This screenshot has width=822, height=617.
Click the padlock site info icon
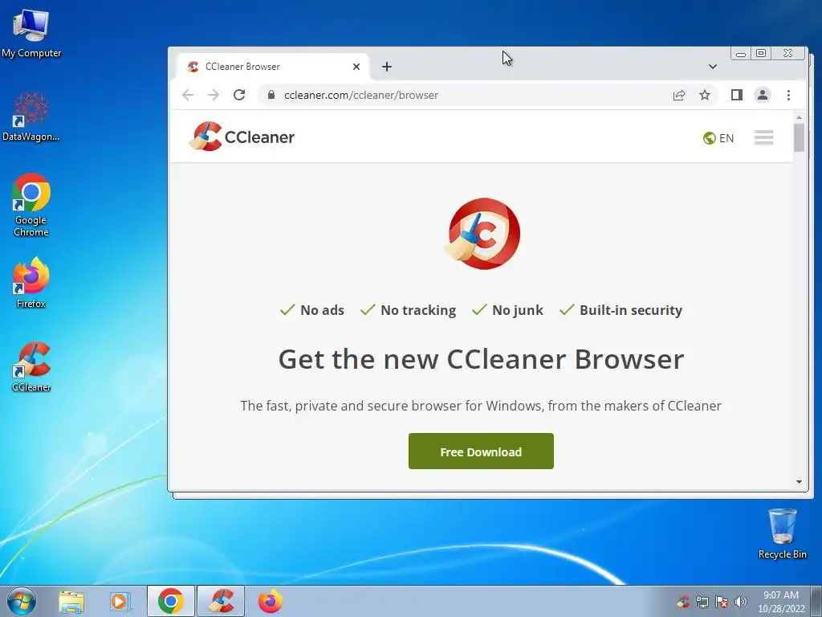(271, 95)
